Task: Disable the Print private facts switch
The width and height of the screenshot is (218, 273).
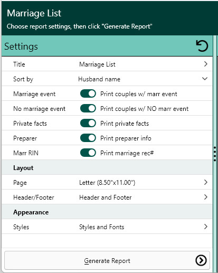Action: coord(88,123)
